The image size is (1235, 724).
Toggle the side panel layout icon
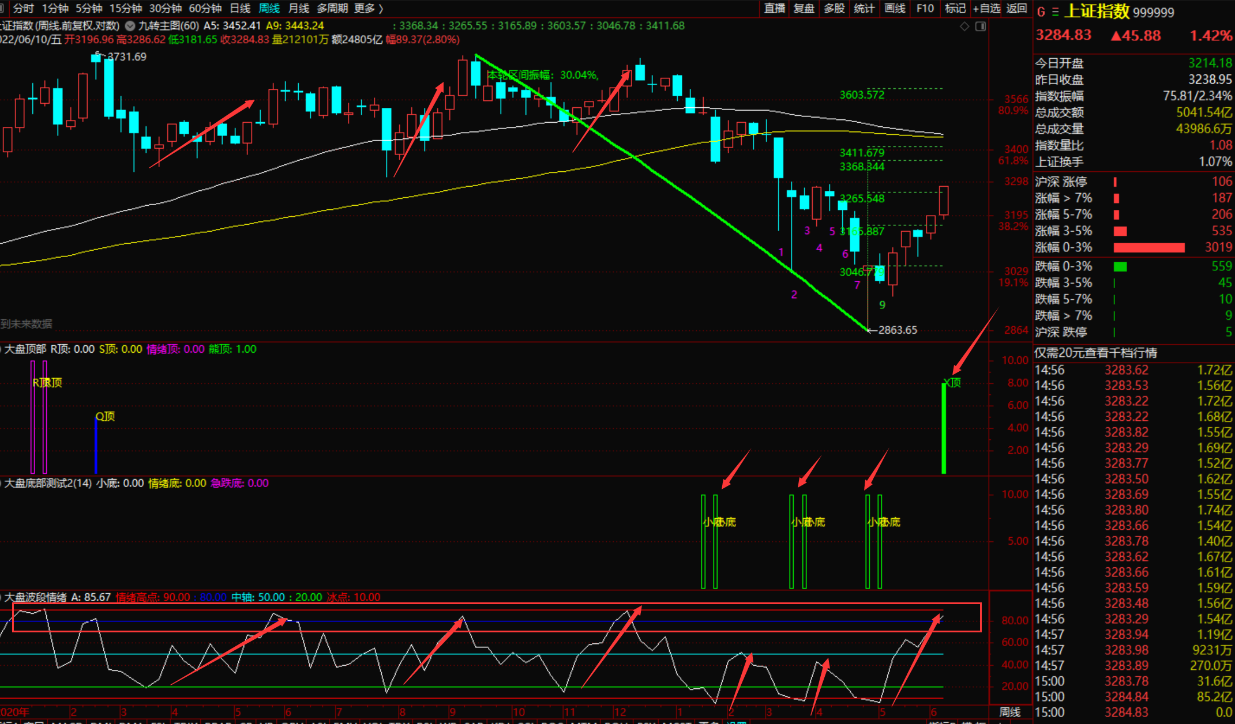point(981,27)
